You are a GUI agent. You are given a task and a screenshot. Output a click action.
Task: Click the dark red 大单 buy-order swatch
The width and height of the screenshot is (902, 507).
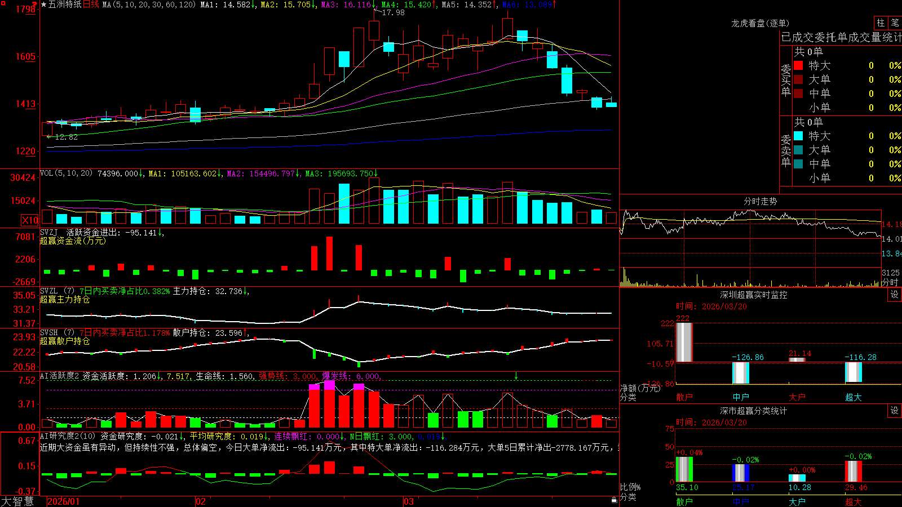[x=798, y=79]
